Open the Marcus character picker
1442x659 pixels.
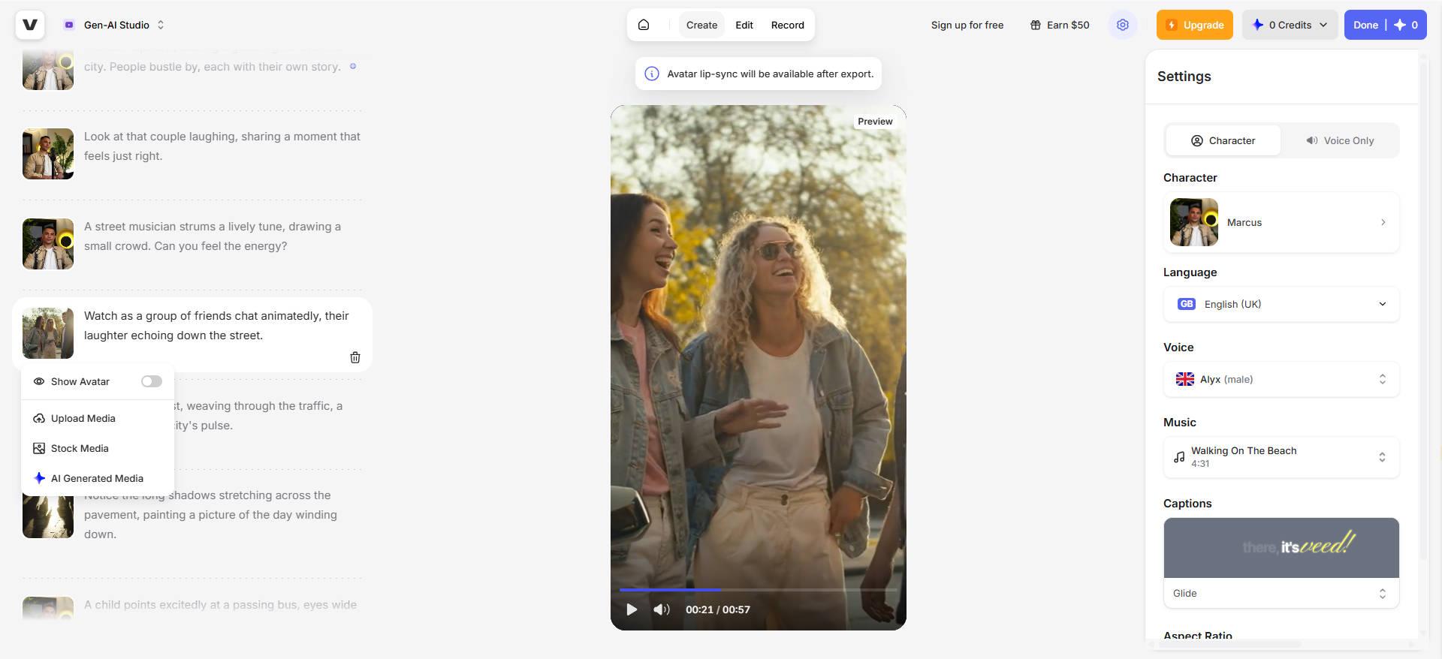click(1281, 222)
